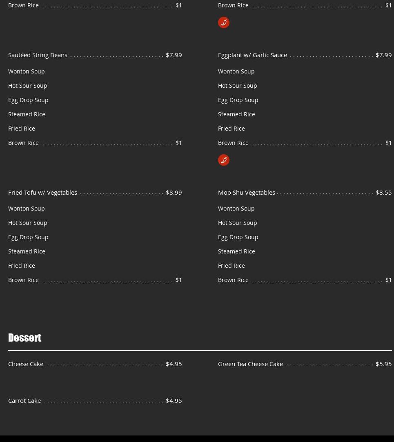Select the Carrot Cake dessert

click(x=24, y=400)
